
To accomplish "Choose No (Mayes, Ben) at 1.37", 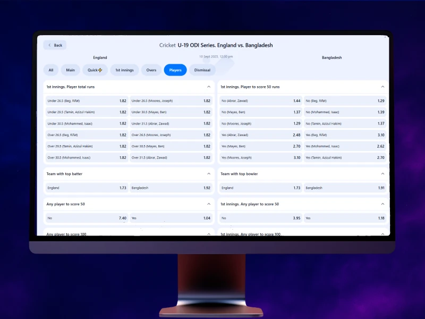I will pos(260,112).
